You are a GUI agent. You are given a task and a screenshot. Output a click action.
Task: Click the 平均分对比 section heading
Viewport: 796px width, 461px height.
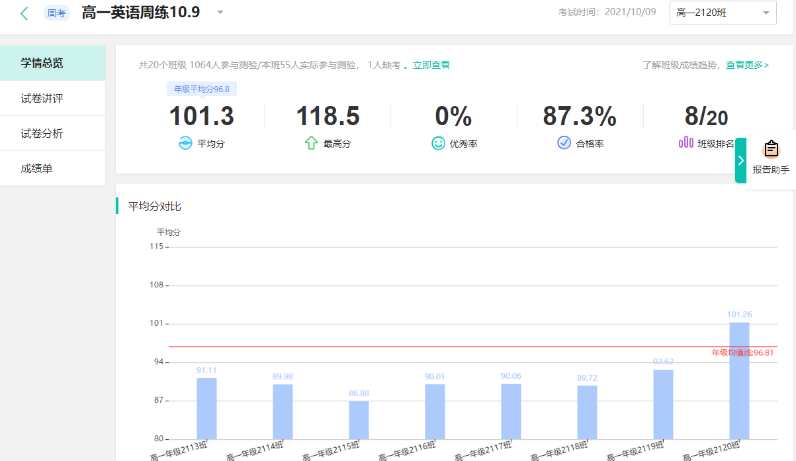154,206
